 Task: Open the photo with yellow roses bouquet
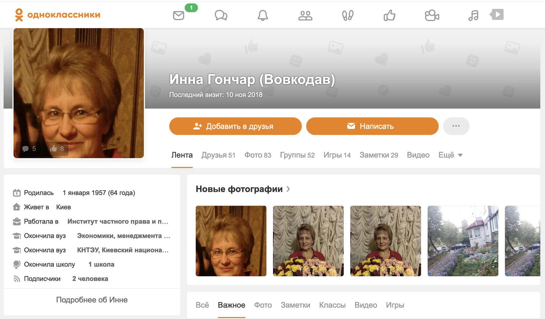(x=308, y=241)
